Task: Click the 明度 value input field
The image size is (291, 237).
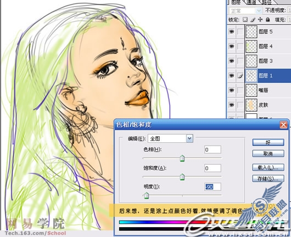Action: coord(212,187)
